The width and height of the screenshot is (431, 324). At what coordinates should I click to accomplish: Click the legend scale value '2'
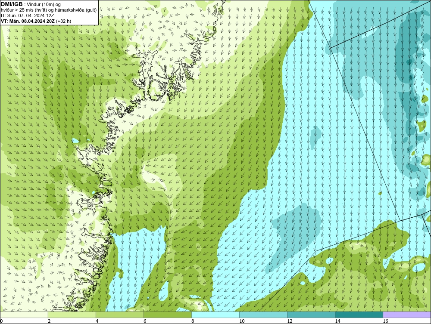tap(49, 321)
